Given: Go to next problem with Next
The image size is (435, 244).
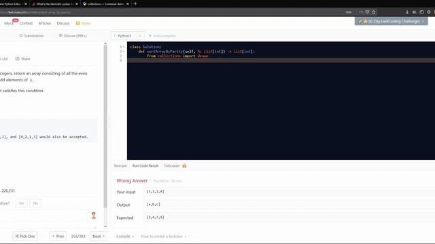Looking at the screenshot, I should pos(99,237).
